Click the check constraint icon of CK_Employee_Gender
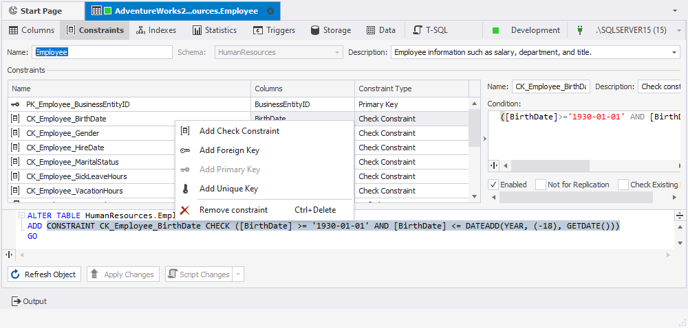Screen dimensions: 688x328 (15, 133)
